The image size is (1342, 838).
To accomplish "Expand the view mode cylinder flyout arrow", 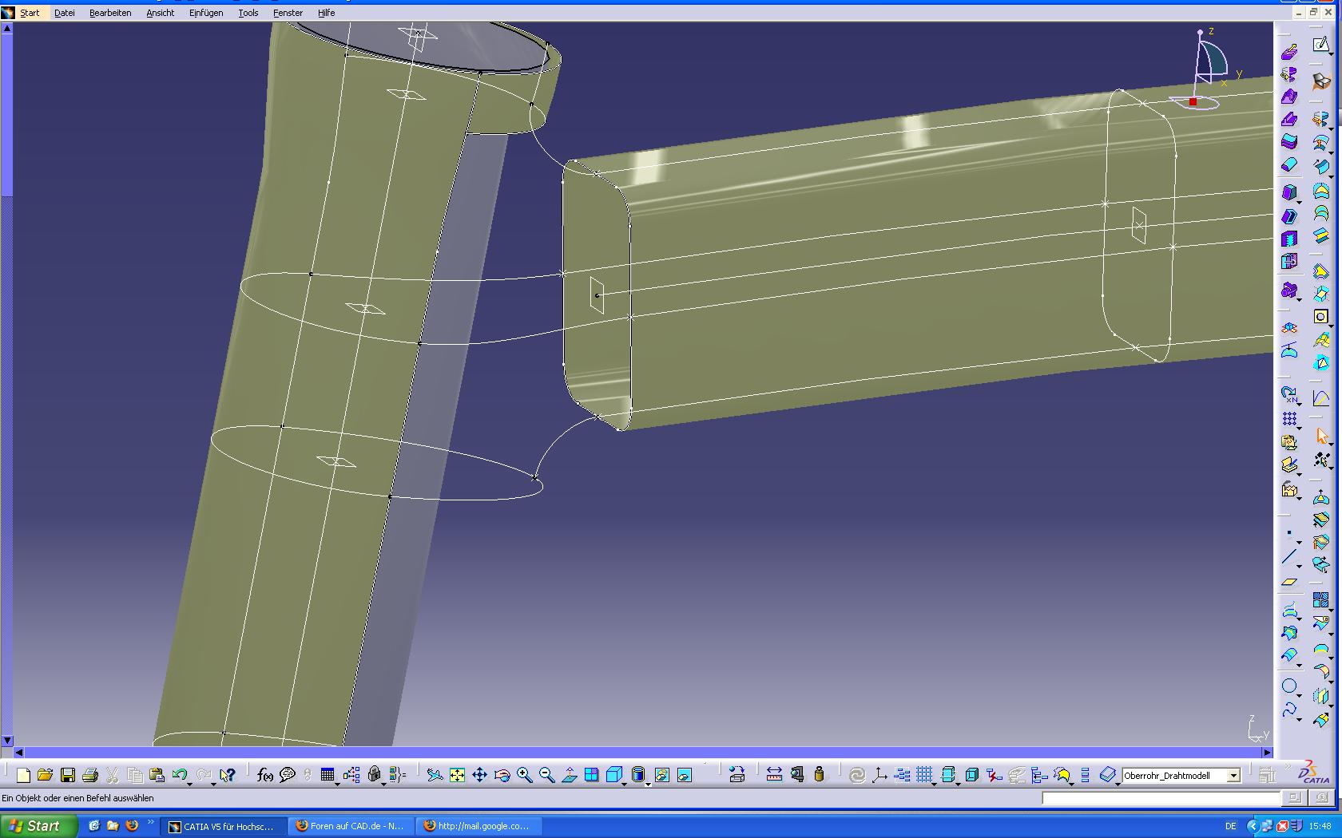I will 648,783.
